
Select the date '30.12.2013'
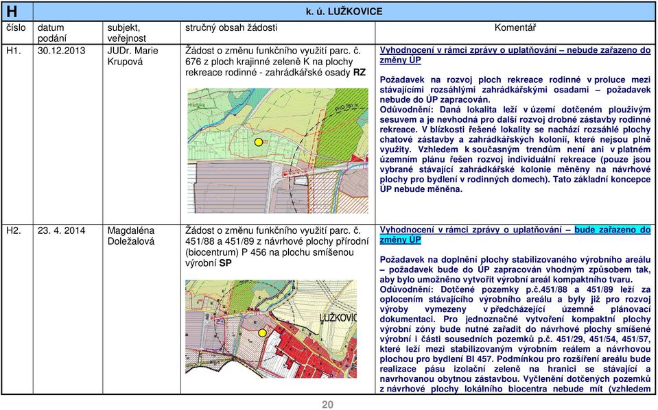(x=61, y=51)
